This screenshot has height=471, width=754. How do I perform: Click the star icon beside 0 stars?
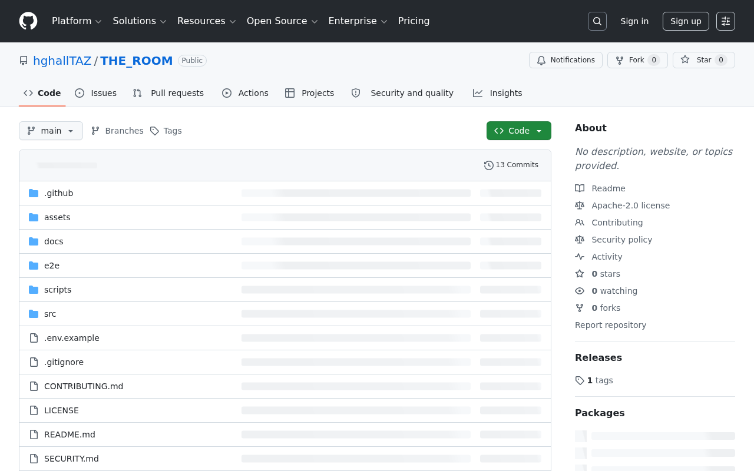click(580, 274)
